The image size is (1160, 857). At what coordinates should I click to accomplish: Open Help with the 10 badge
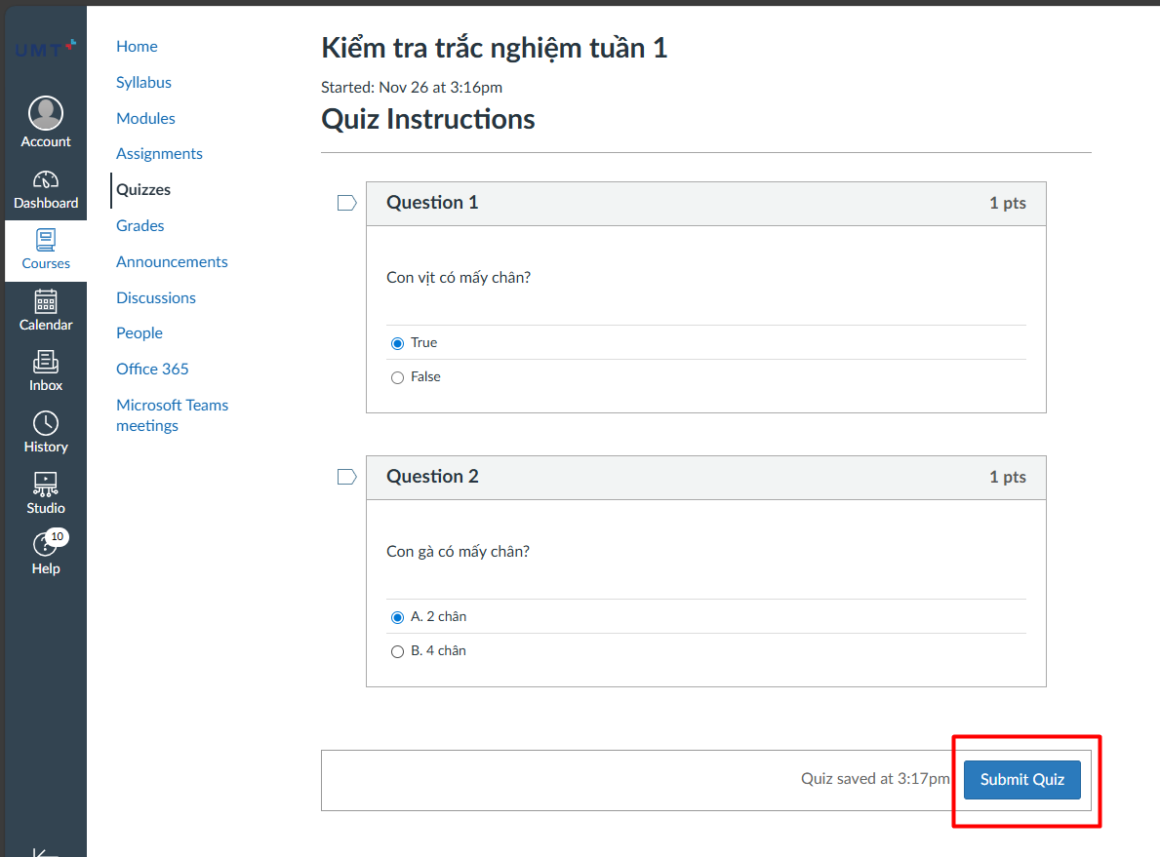[46, 546]
